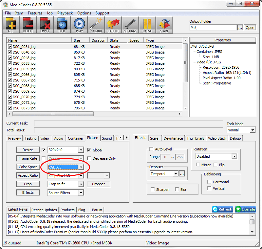Click the Color Space button
The height and width of the screenshot is (249, 262).
(28, 167)
